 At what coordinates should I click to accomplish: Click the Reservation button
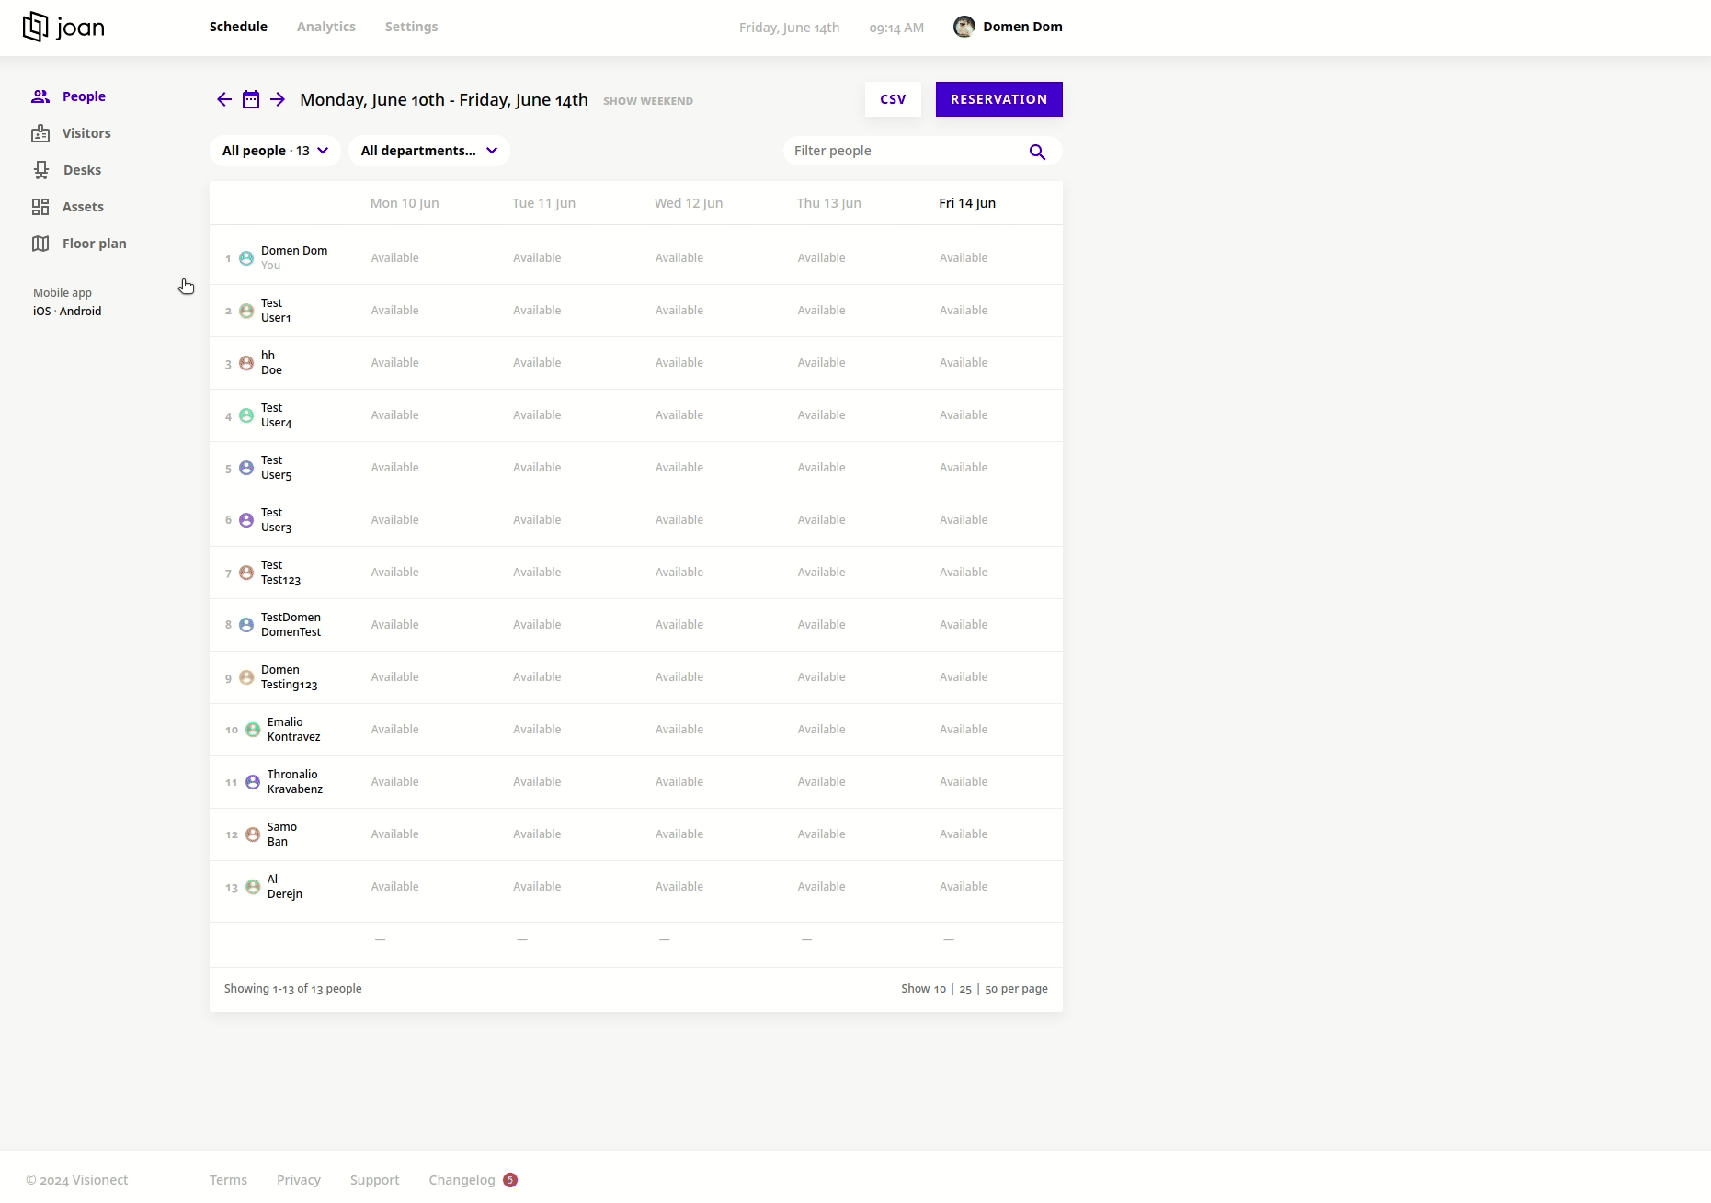(998, 99)
